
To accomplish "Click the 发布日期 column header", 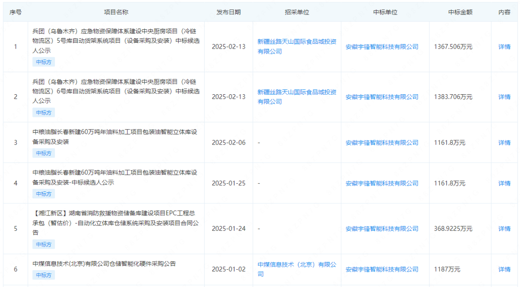I will coord(229,12).
